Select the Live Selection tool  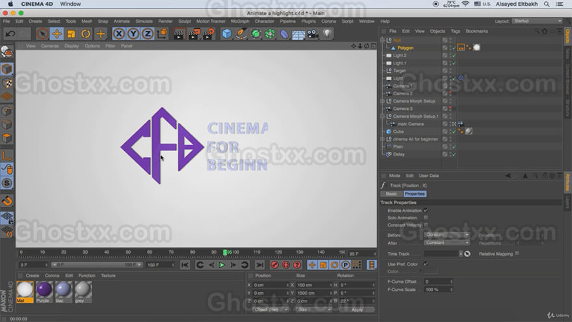[x=42, y=34]
